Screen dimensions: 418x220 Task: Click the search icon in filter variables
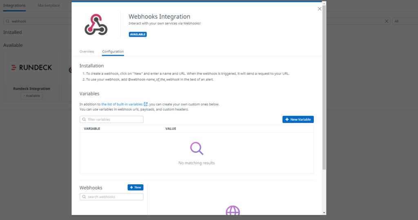(x=84, y=119)
